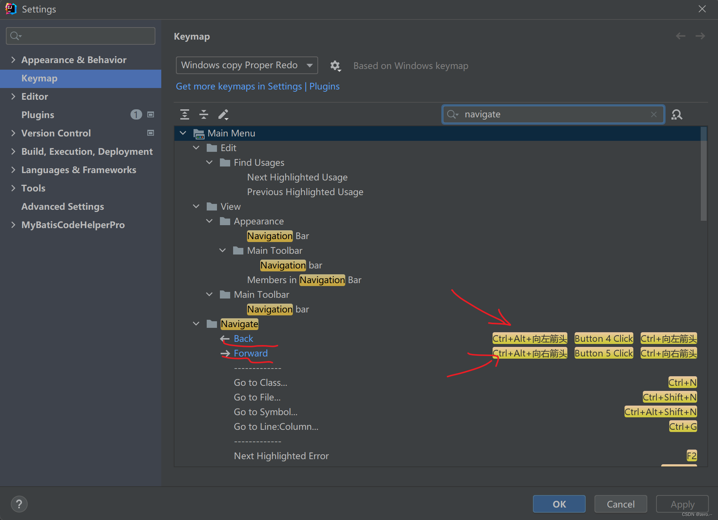The height and width of the screenshot is (520, 718).
Task: Click the Expand All toolbar icon
Action: 185,114
